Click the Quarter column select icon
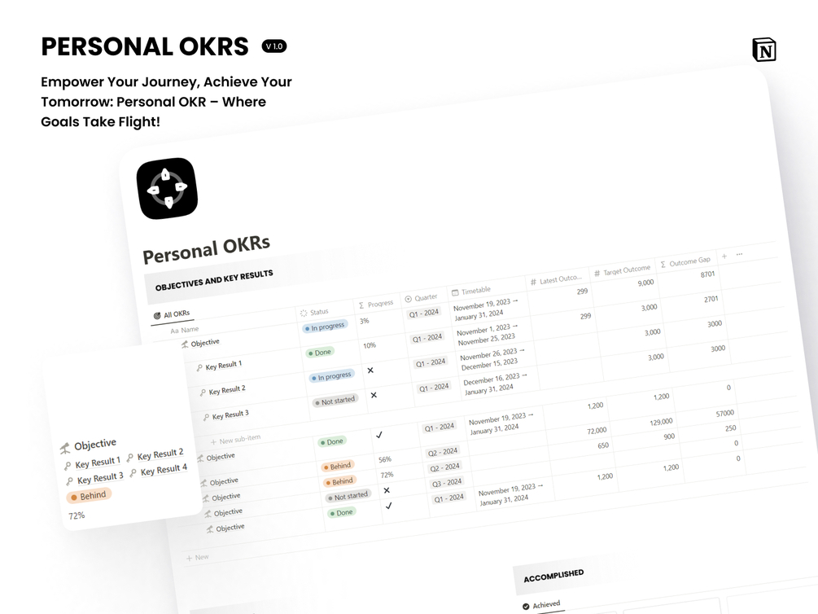818x614 pixels. pos(409,299)
